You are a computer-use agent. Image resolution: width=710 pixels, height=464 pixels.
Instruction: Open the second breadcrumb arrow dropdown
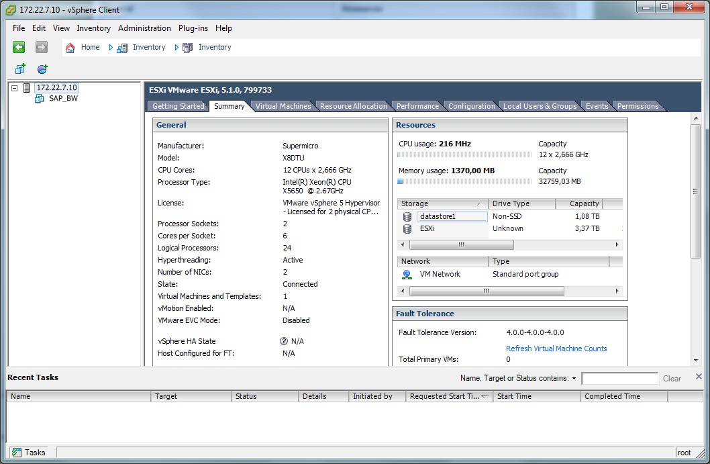(x=176, y=48)
